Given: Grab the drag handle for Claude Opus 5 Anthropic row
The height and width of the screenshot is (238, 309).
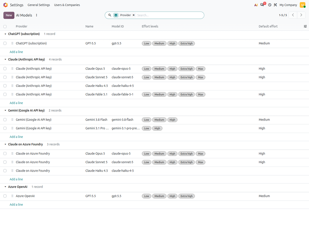Looking at the screenshot, I should [x=12, y=69].
